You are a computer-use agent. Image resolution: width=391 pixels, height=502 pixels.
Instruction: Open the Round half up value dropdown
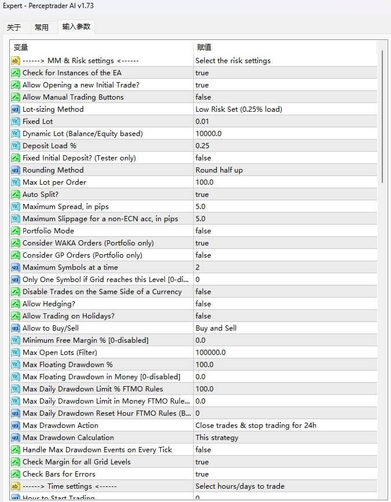(x=283, y=170)
